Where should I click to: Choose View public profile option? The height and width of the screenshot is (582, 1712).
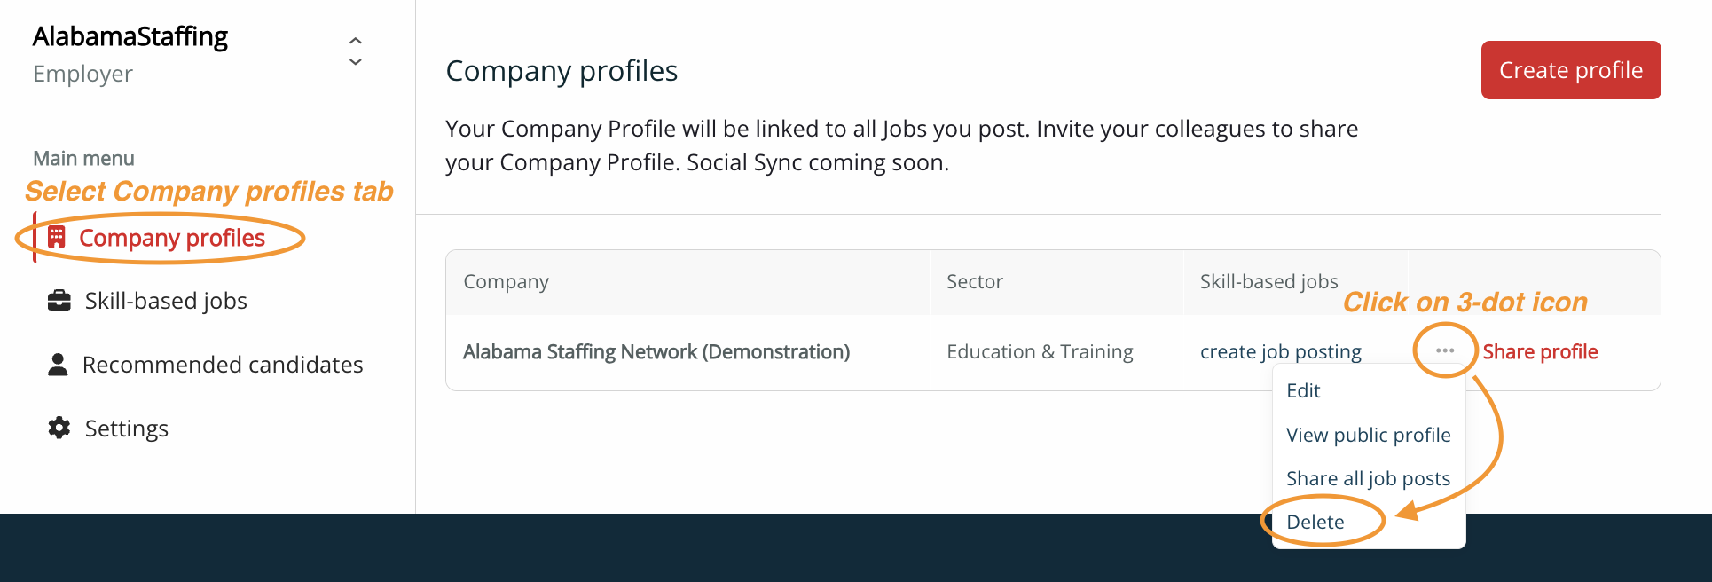(x=1368, y=435)
